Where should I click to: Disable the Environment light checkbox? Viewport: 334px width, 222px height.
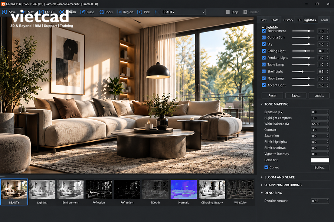264,31
